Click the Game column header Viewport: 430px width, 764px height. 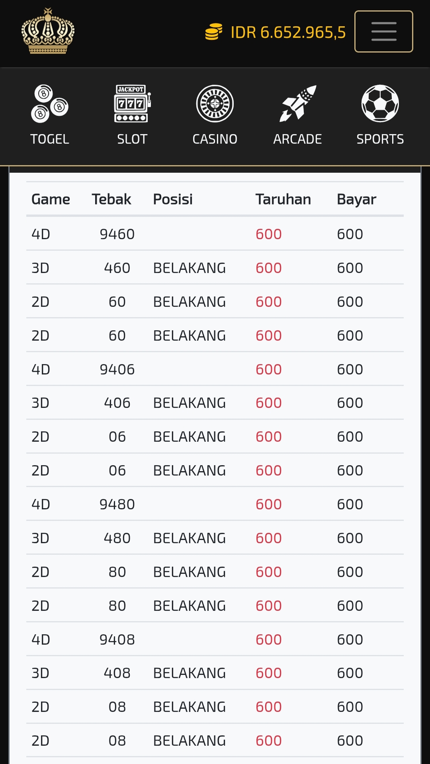[51, 199]
